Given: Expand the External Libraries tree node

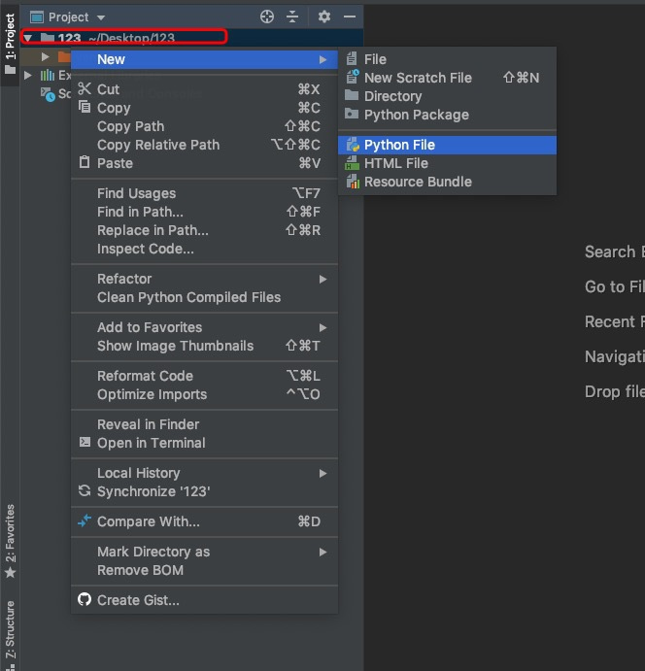Looking at the screenshot, I should [28, 75].
